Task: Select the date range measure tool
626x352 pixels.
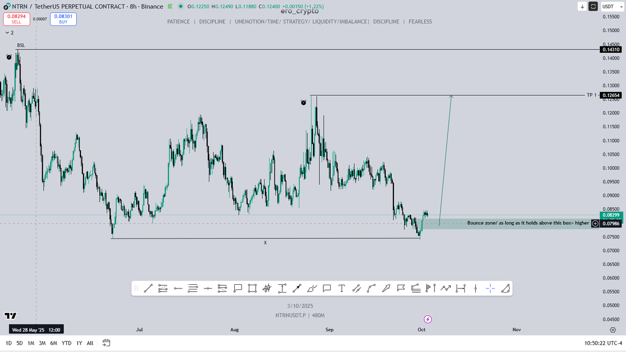Action: pos(460,288)
